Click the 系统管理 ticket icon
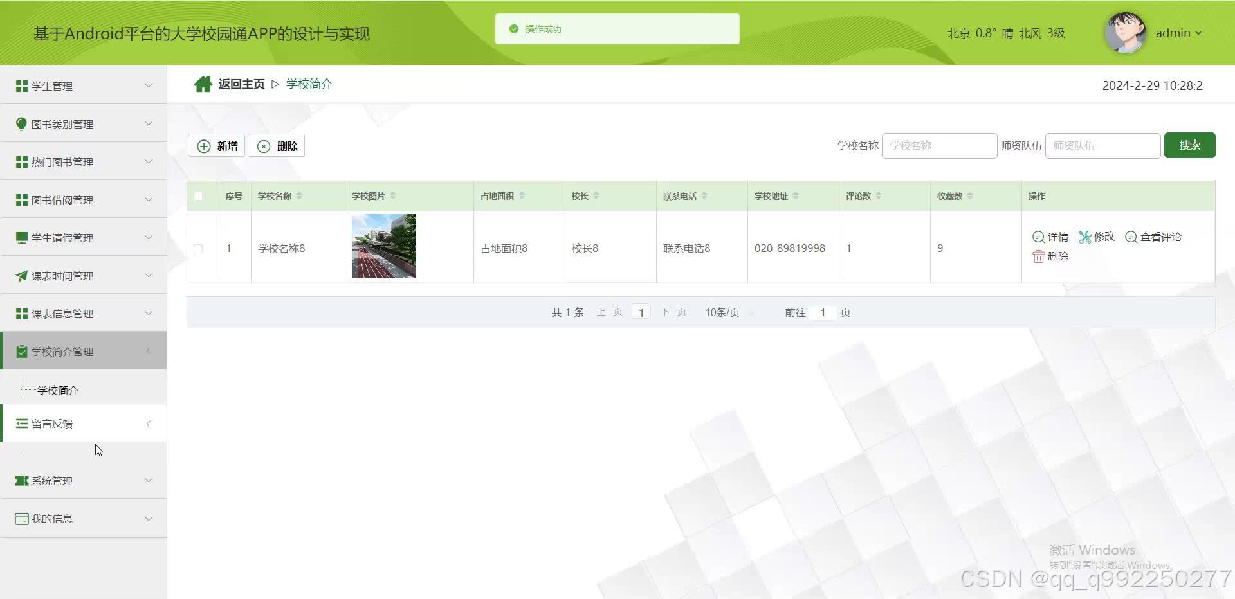This screenshot has width=1235, height=599. pos(22,481)
